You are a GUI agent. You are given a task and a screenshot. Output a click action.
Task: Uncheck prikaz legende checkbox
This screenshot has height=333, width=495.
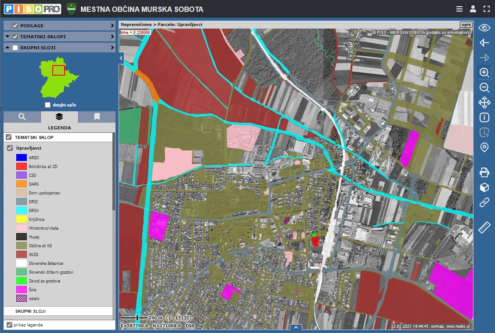[9, 325]
